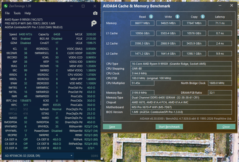Screen dimensions: 239x162
Task: Click the Chipset field AMD X670
Action: point(181,102)
